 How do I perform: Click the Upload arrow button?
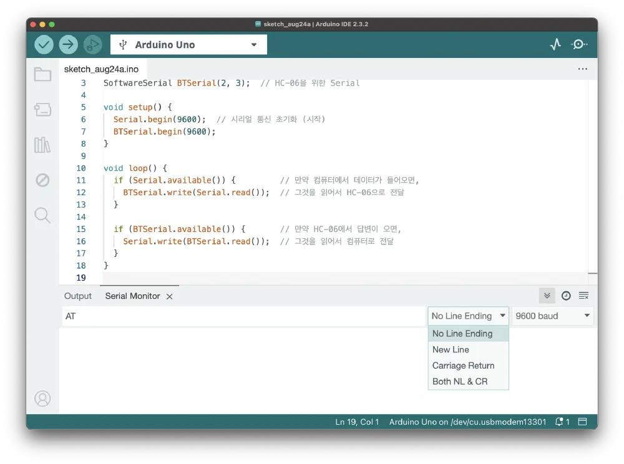pyautogui.click(x=68, y=44)
